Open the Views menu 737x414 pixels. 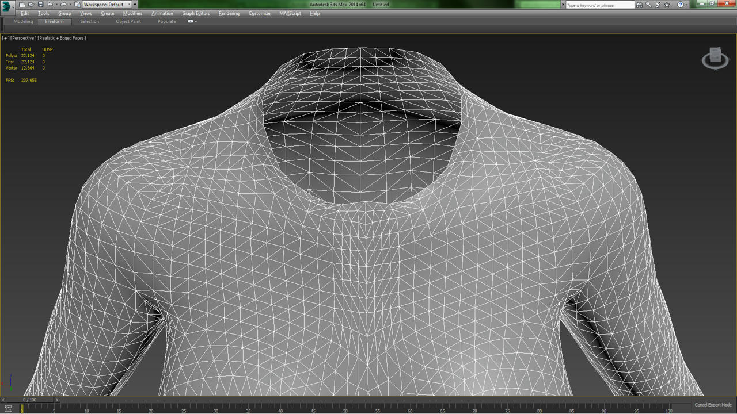click(x=86, y=13)
